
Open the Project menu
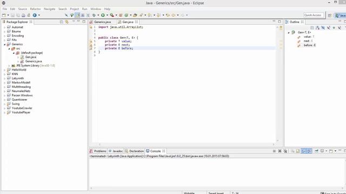(75, 9)
